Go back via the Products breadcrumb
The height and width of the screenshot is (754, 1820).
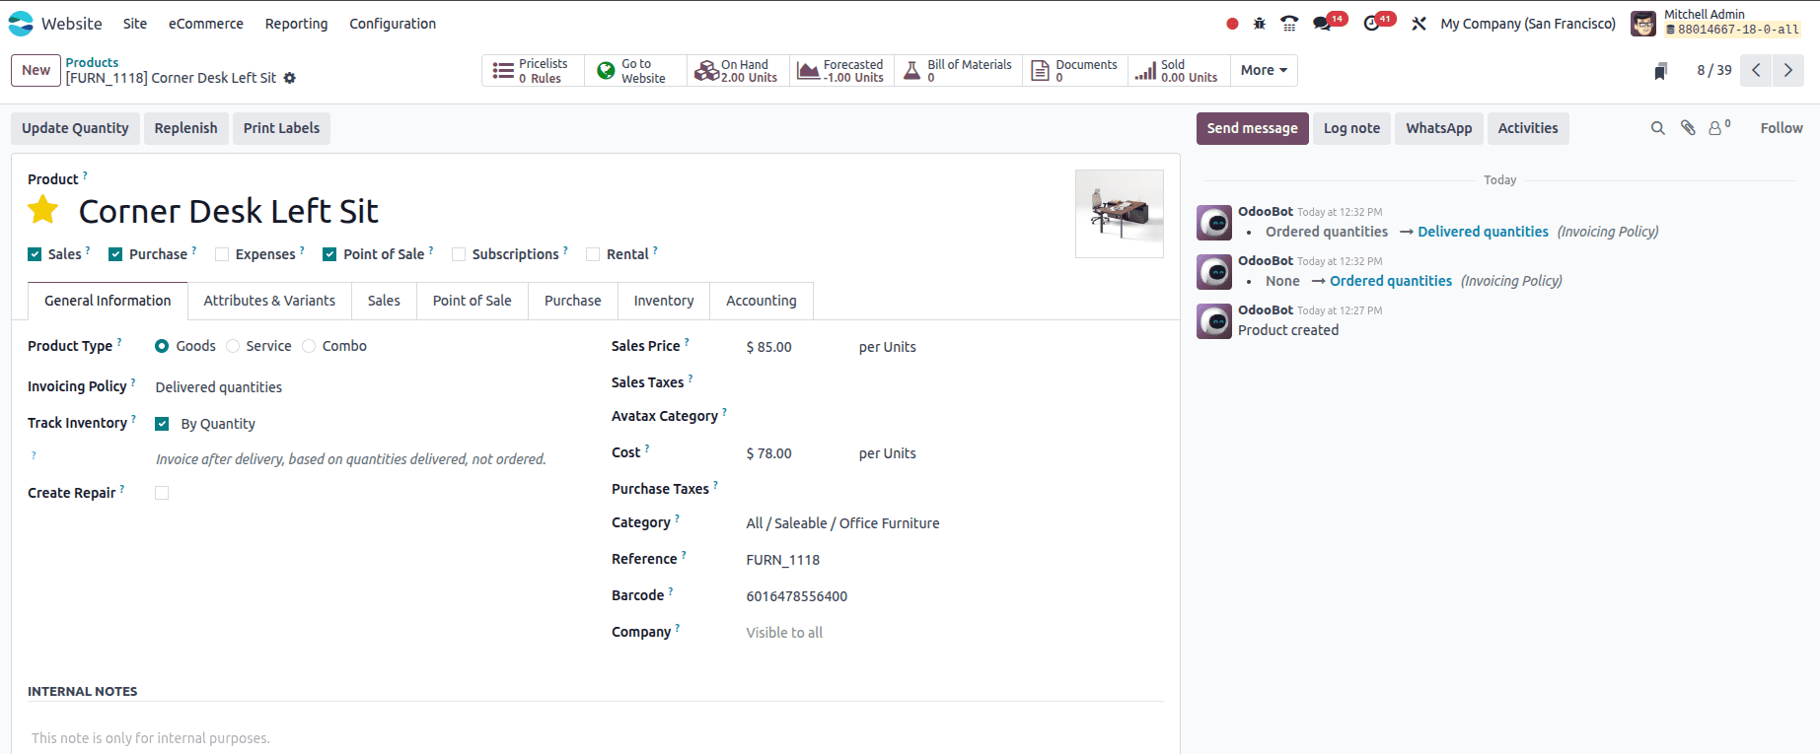92,62
